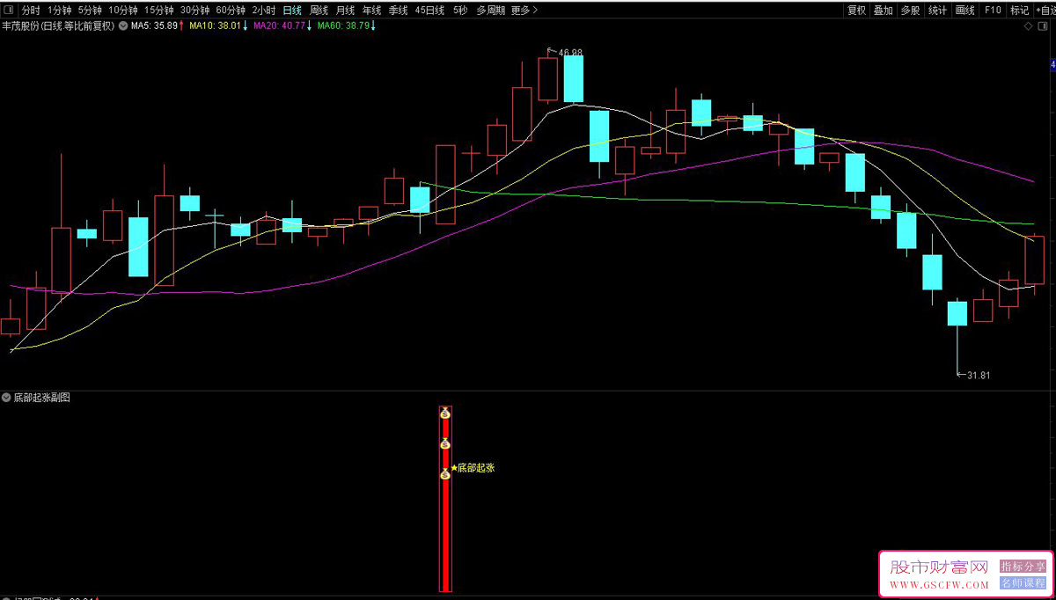Click the 标记 mark button
1056x600 pixels.
point(1019,11)
